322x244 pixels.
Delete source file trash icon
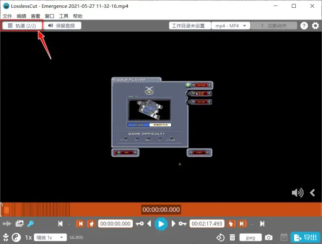232,238
